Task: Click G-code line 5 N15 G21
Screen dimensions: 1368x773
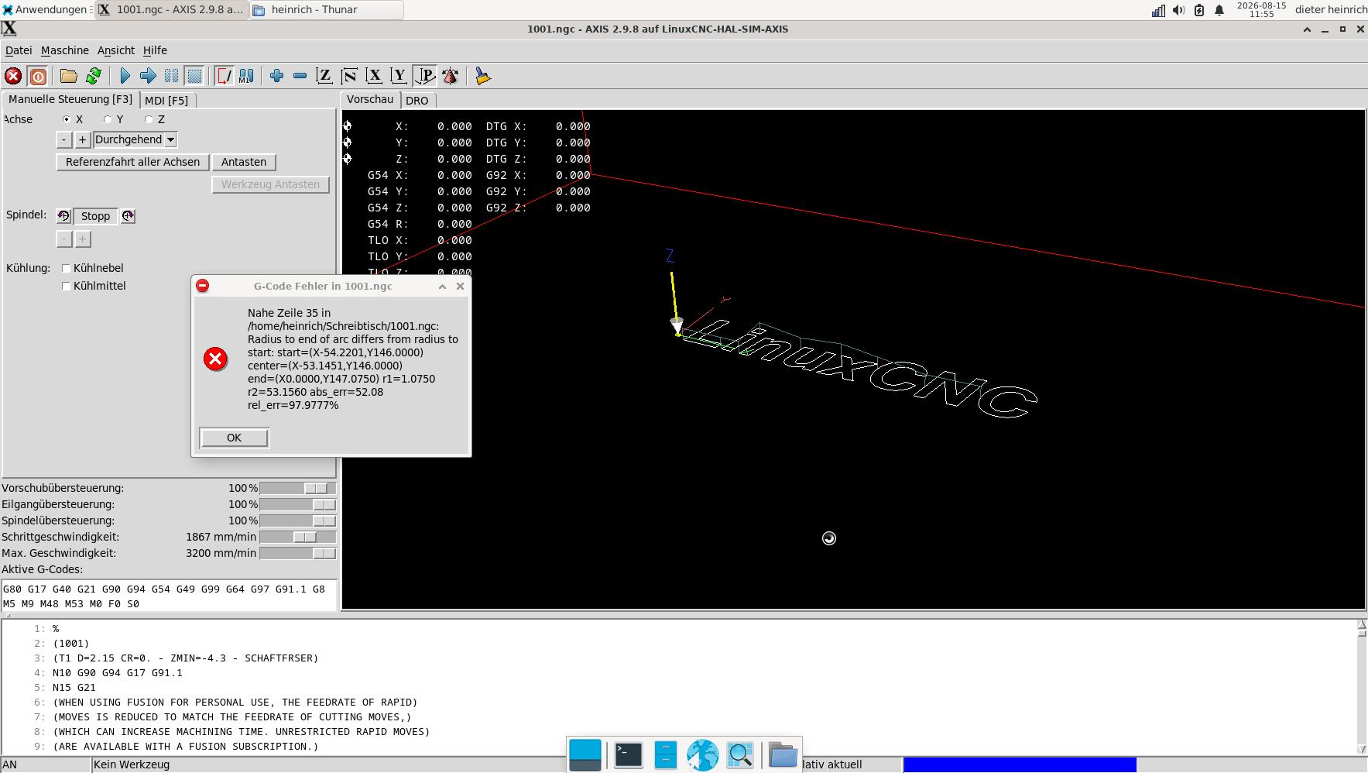Action: click(x=74, y=688)
